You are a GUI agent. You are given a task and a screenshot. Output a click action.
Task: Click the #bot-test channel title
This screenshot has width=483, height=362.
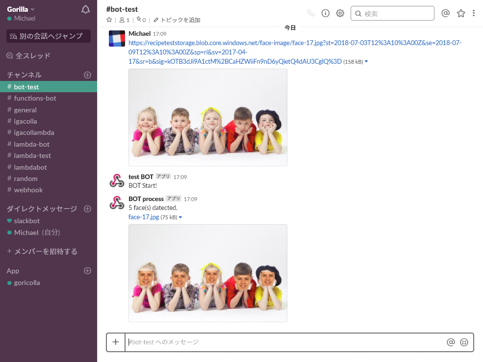pyautogui.click(x=122, y=9)
